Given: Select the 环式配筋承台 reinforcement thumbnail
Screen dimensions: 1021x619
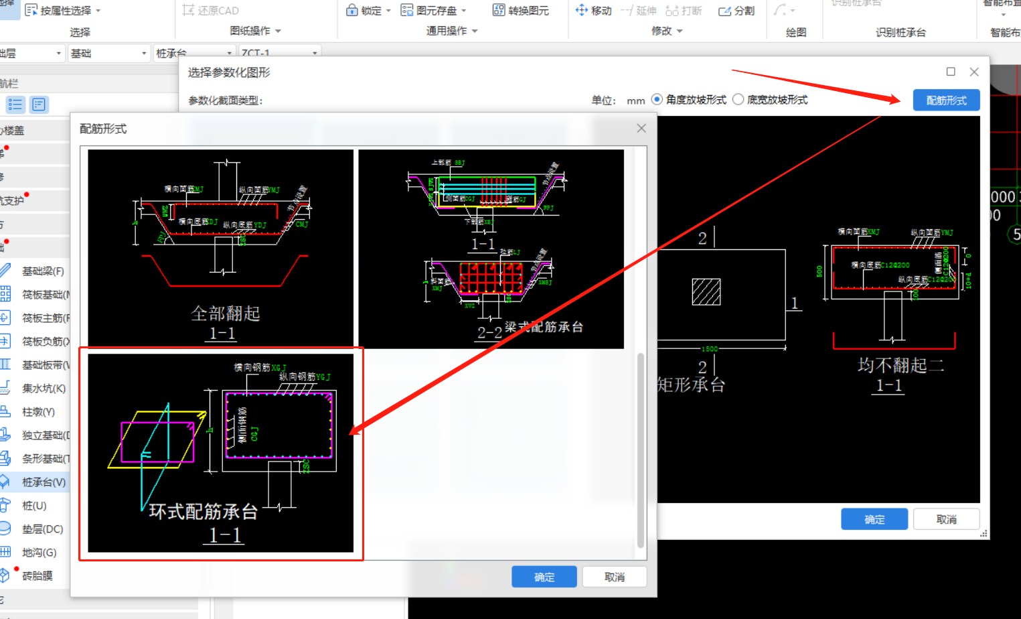Looking at the screenshot, I should click(220, 453).
